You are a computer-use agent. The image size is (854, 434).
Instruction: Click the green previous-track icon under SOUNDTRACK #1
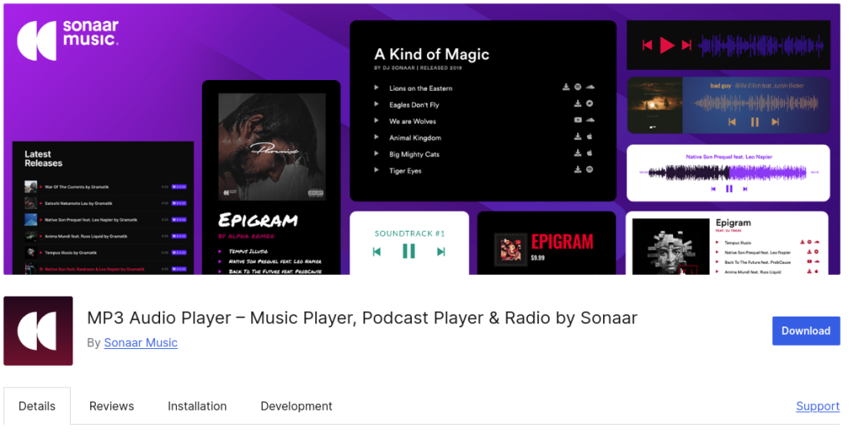click(x=376, y=252)
